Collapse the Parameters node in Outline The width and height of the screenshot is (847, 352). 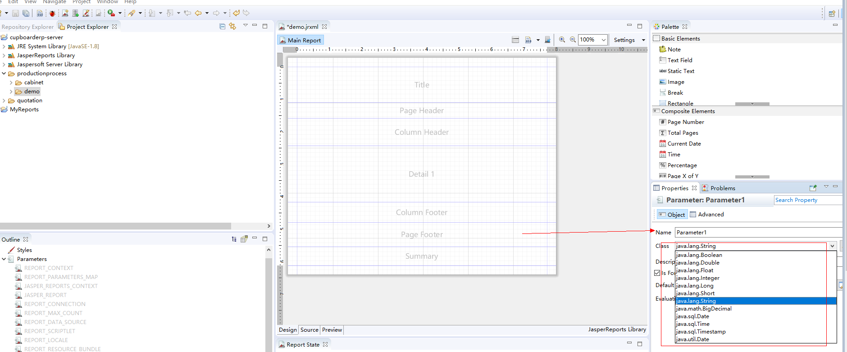tap(4, 259)
